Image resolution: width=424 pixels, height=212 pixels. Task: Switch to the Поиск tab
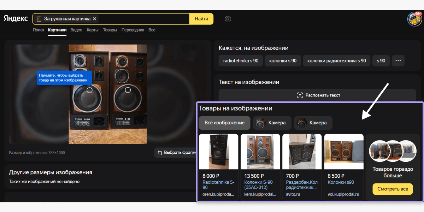(x=39, y=30)
